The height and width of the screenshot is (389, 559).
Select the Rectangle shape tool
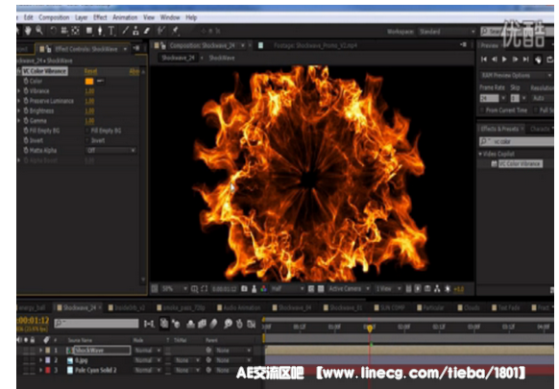[88, 31]
